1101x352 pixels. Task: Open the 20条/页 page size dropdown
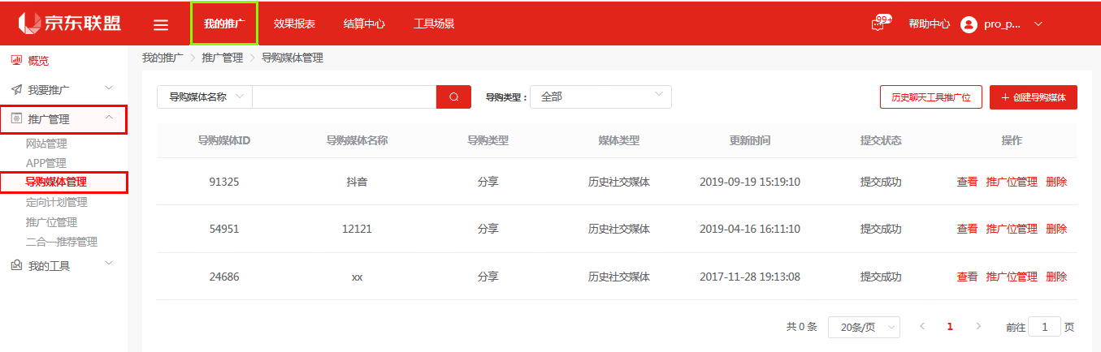[864, 327]
